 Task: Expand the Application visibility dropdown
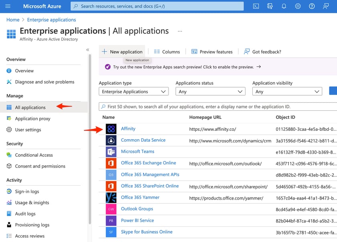[x=287, y=92]
